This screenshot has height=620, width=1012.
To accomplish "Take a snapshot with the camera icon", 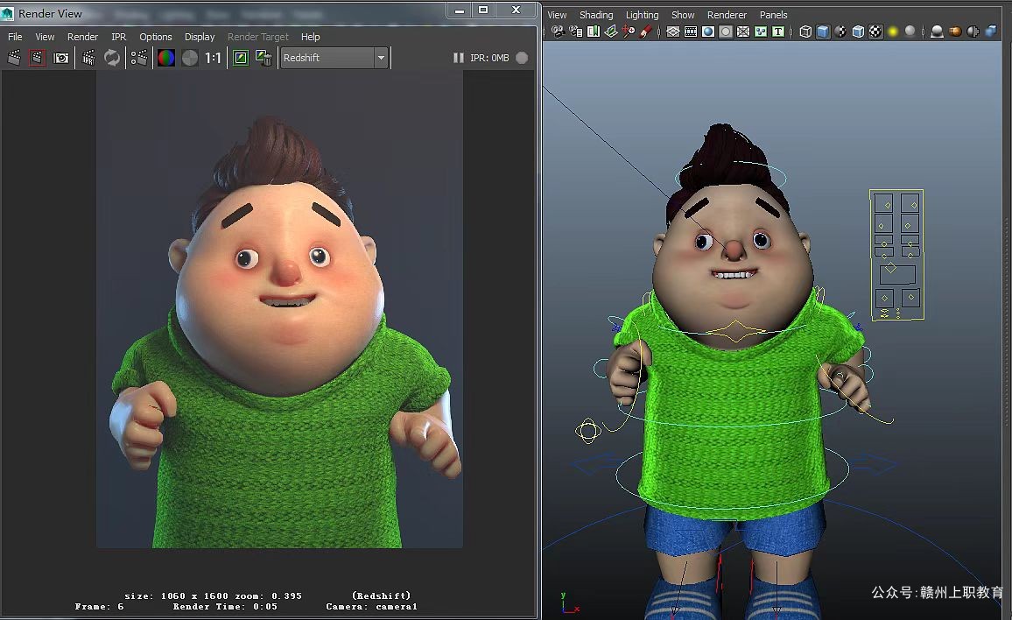I will pos(61,58).
